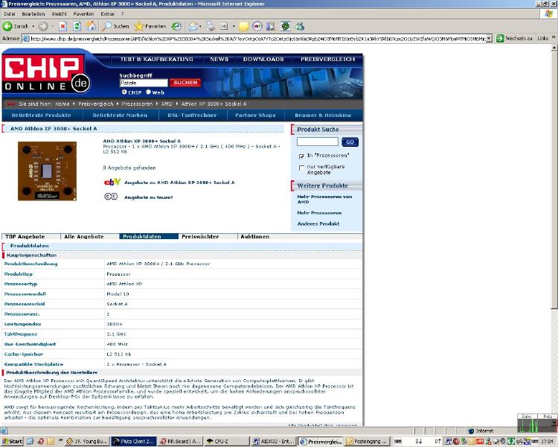This screenshot has width=558, height=447.
Task: Open the DSL-Tarifrechner navigation item
Action: tap(192, 115)
